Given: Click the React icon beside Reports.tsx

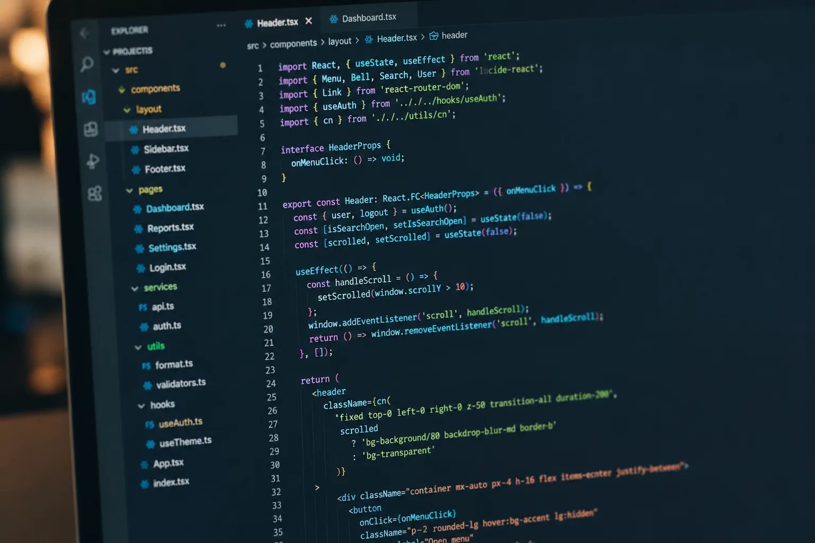Looking at the screenshot, I should pos(138,229).
